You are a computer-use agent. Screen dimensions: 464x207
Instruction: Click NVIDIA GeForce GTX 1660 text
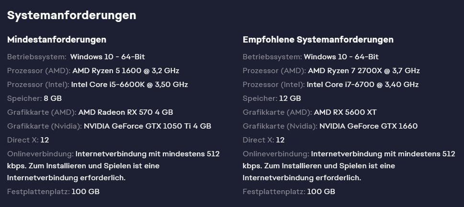pyautogui.click(x=368, y=126)
